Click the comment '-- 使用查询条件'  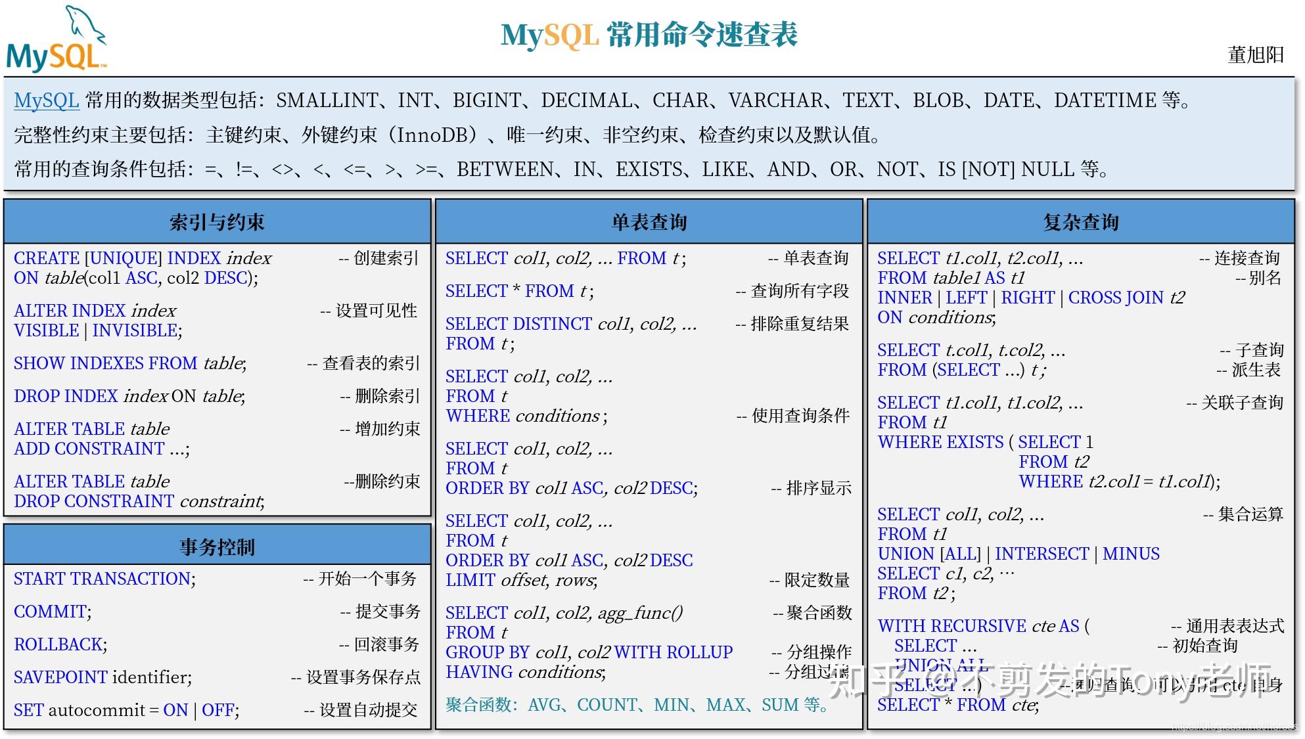click(x=792, y=416)
